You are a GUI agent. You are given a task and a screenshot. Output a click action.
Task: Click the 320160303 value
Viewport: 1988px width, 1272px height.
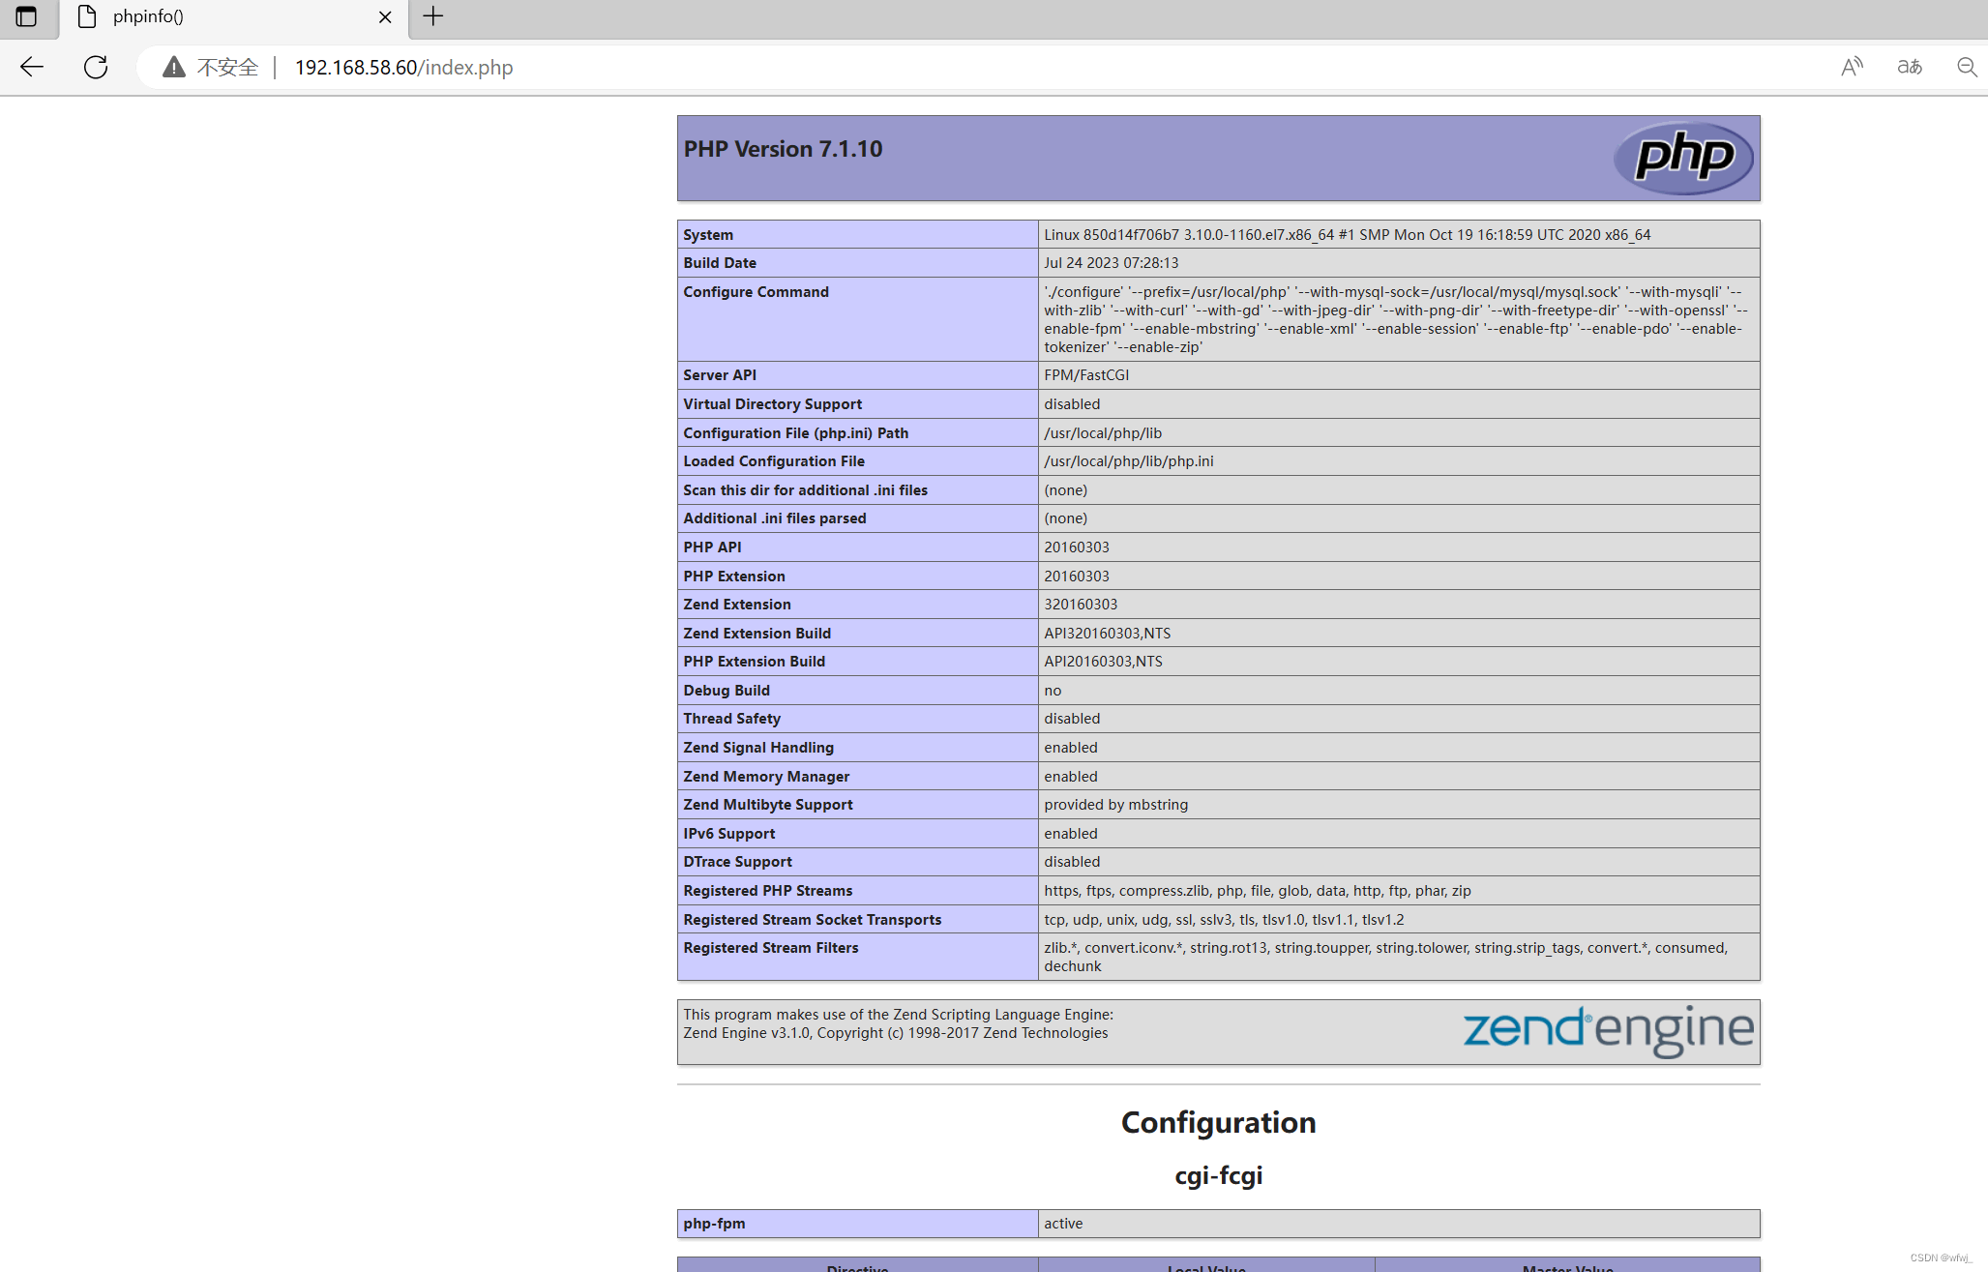point(1081,605)
